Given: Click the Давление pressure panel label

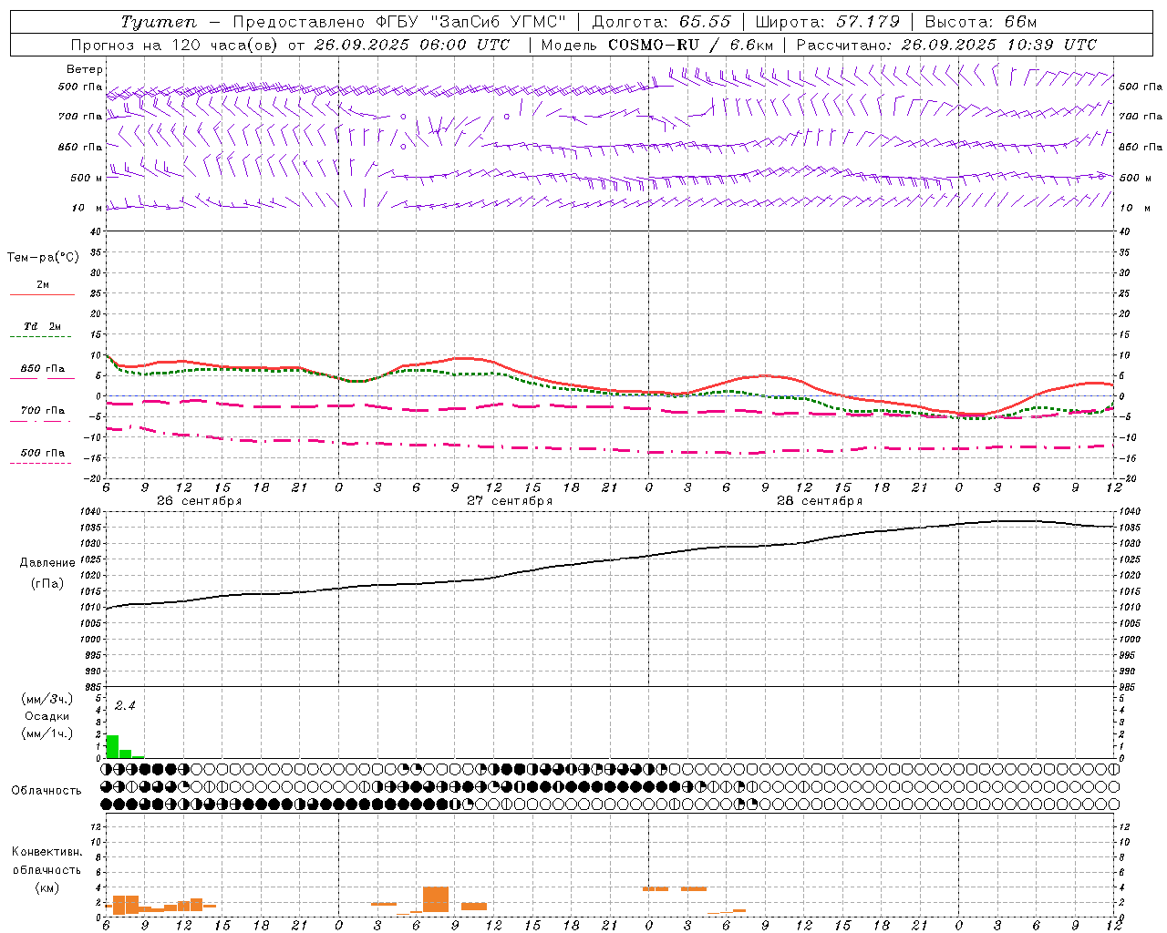Looking at the screenshot, I should click(x=47, y=563).
